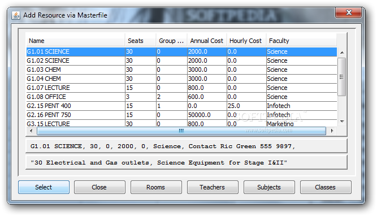The image size is (377, 216).
Task: Click the Annual Cost column header
Action: (x=207, y=41)
